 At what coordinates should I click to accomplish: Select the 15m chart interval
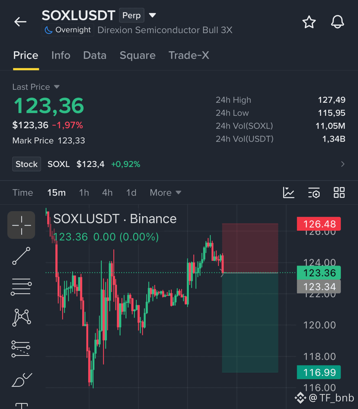coord(56,193)
